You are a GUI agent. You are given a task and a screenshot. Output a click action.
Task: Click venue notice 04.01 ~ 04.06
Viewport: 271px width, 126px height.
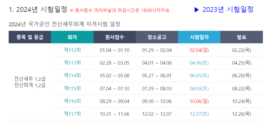pos(157,63)
